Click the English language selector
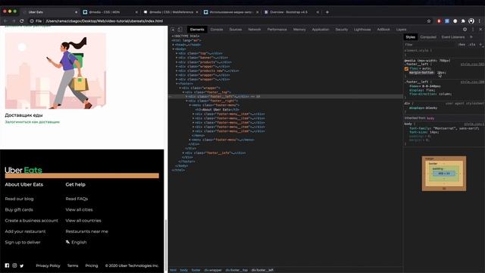This screenshot has height=273, width=485. (76, 242)
